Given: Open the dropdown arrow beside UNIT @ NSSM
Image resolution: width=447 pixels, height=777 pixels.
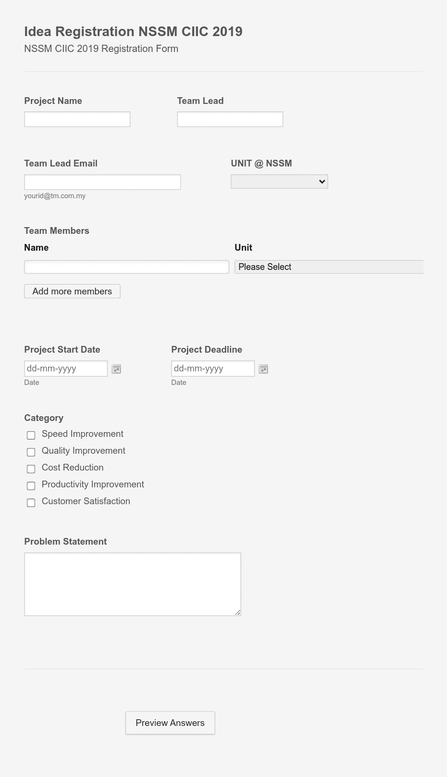Looking at the screenshot, I should click(321, 181).
